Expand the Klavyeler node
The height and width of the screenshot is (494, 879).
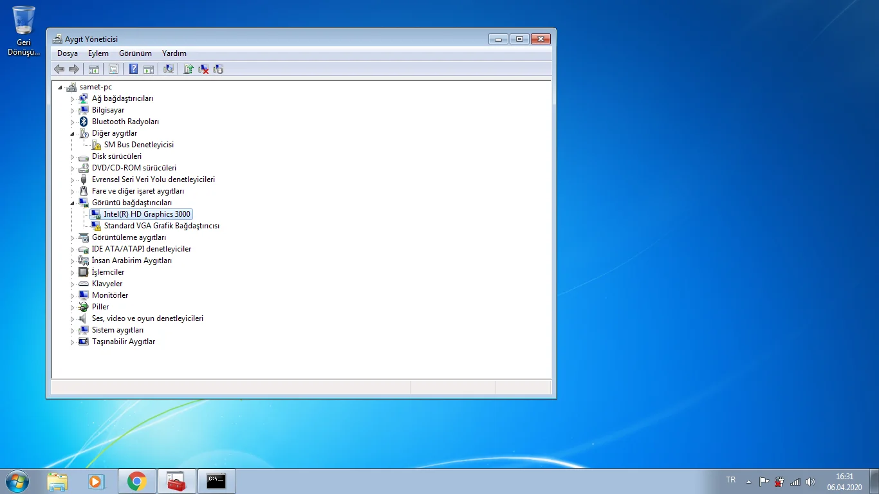point(73,284)
